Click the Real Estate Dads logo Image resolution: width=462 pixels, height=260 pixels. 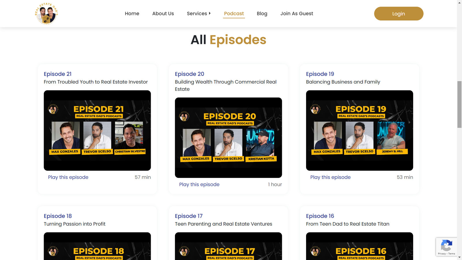(46, 14)
